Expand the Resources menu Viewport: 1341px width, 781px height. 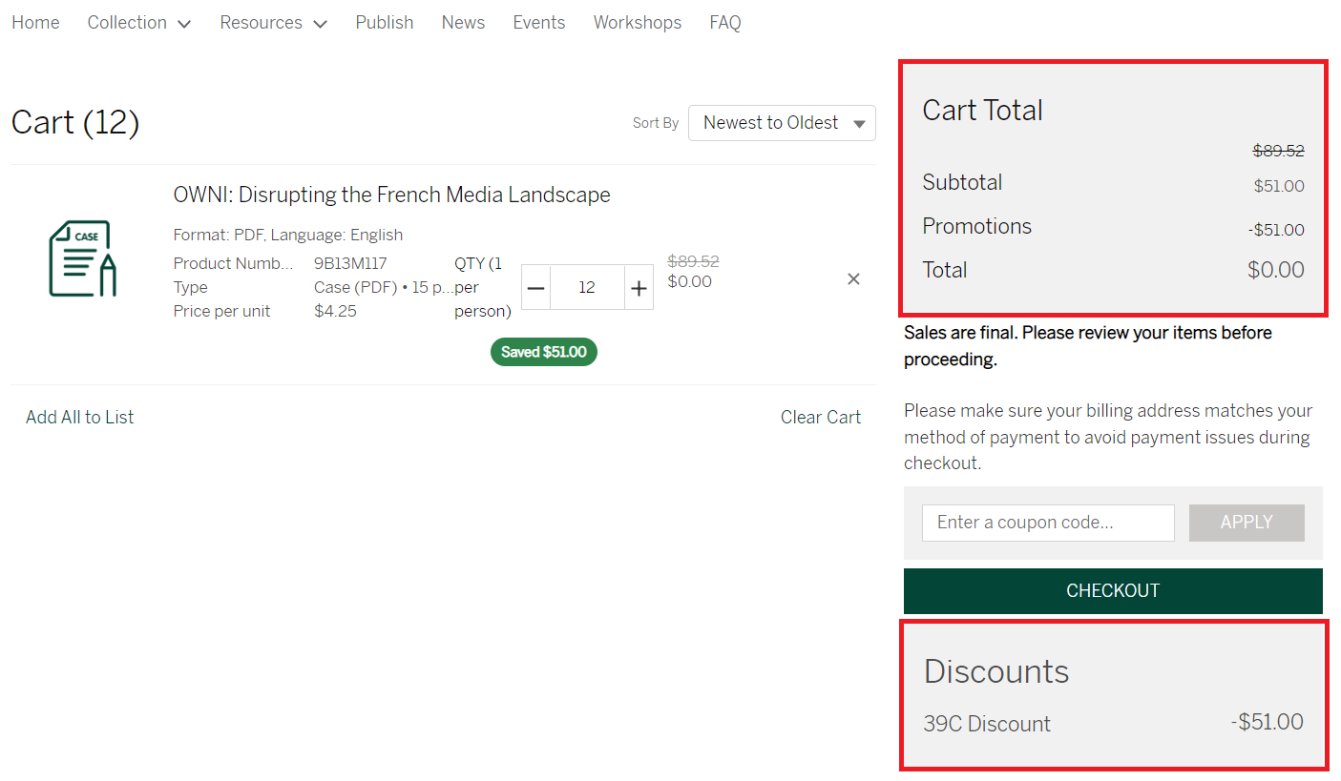273,23
